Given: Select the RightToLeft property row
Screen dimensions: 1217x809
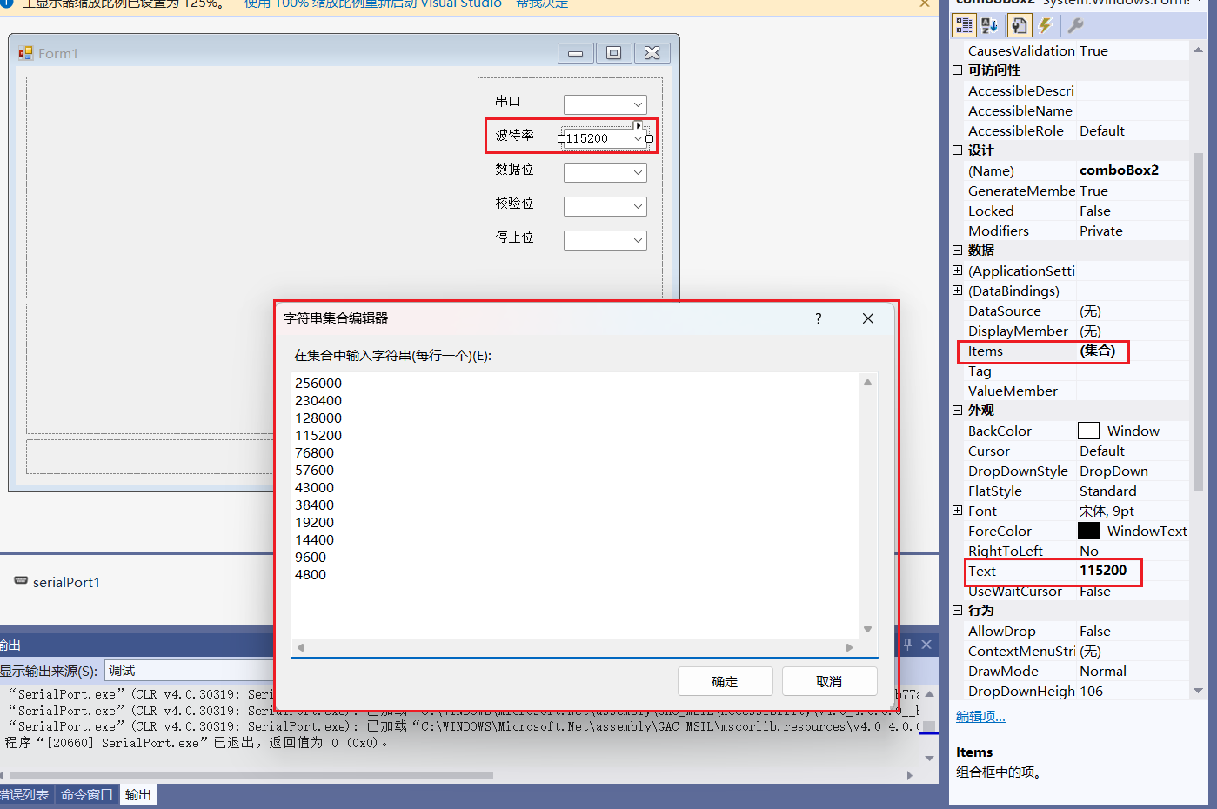Looking at the screenshot, I should coord(1078,551).
